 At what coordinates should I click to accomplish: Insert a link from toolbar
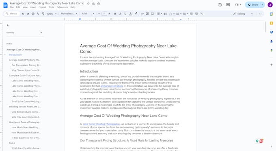[x=142, y=13]
